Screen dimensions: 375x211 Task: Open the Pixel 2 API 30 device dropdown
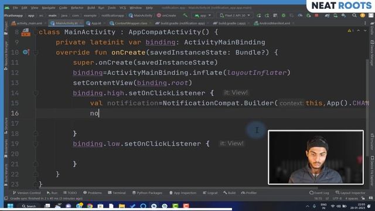tap(235, 15)
